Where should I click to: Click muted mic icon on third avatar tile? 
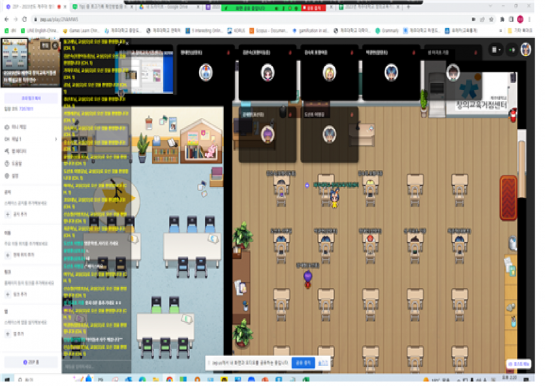[x=352, y=52]
